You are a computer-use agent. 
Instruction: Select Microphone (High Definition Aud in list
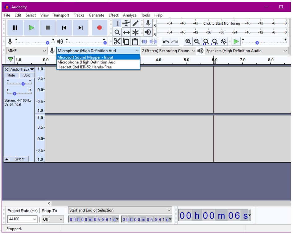coord(98,62)
